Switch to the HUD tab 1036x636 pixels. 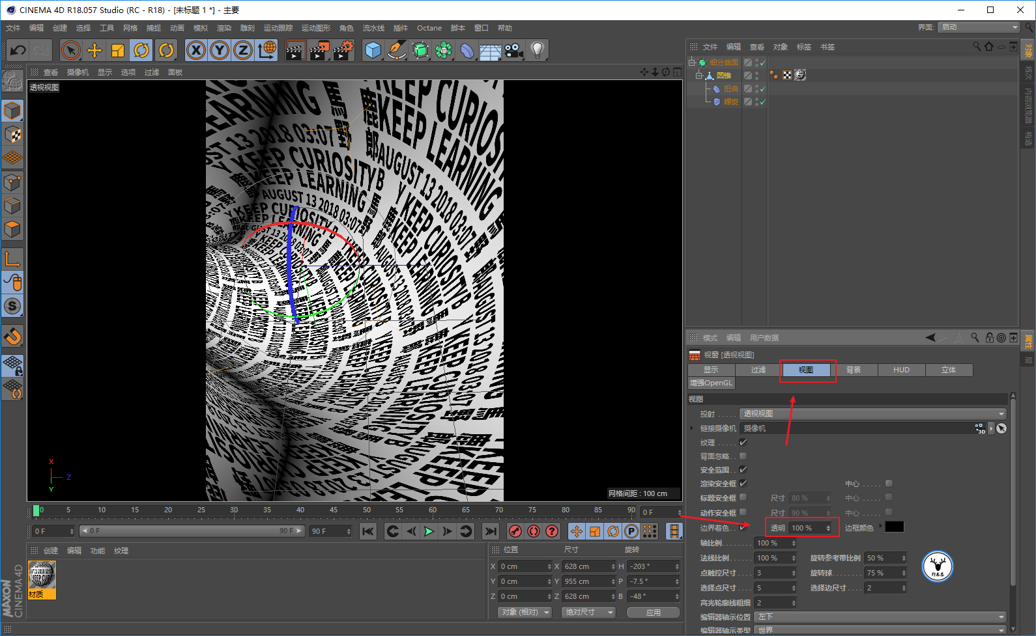(901, 370)
